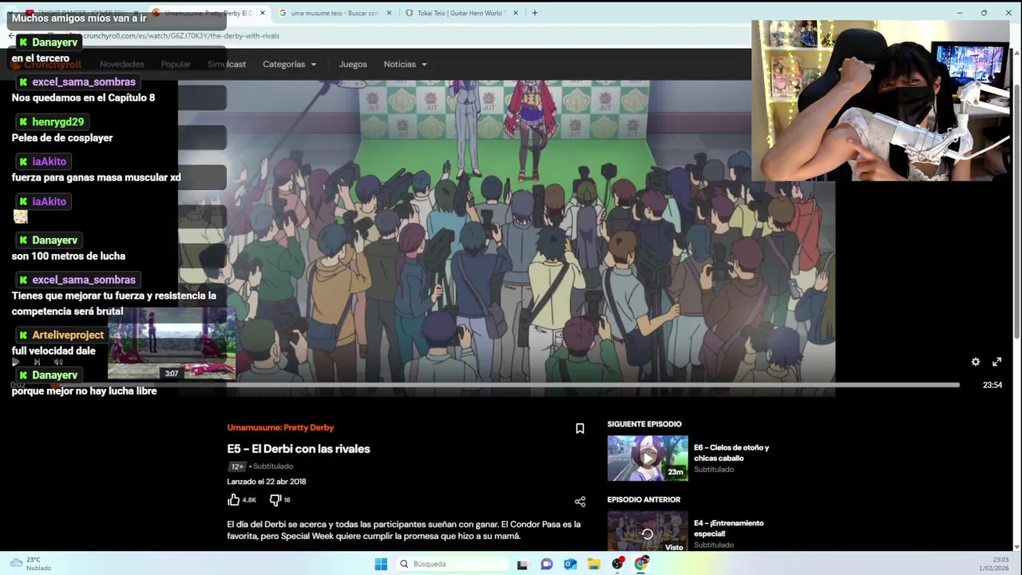The height and width of the screenshot is (575, 1022).
Task: Enter fullscreen video mode
Action: click(996, 362)
